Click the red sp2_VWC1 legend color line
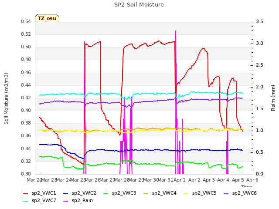279x209 pixels. pyautogui.click(x=26, y=194)
